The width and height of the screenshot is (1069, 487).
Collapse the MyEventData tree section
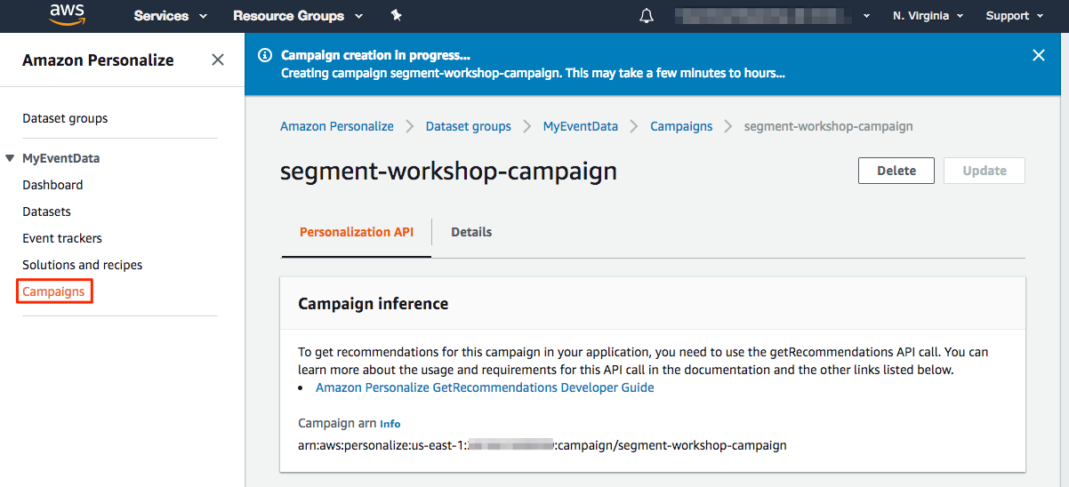pyautogui.click(x=11, y=158)
